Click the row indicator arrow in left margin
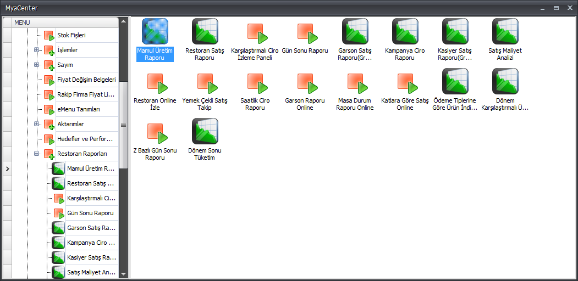This screenshot has width=578, height=281. [7, 168]
